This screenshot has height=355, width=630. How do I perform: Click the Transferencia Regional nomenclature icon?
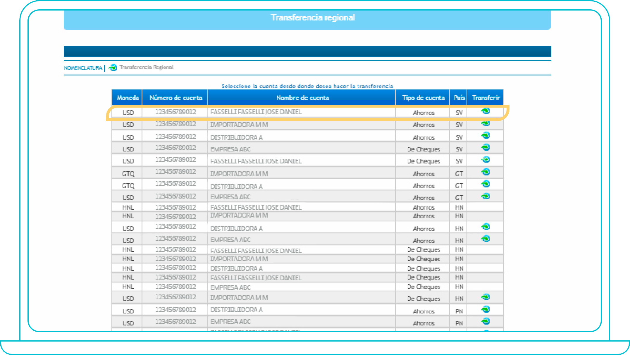113,68
